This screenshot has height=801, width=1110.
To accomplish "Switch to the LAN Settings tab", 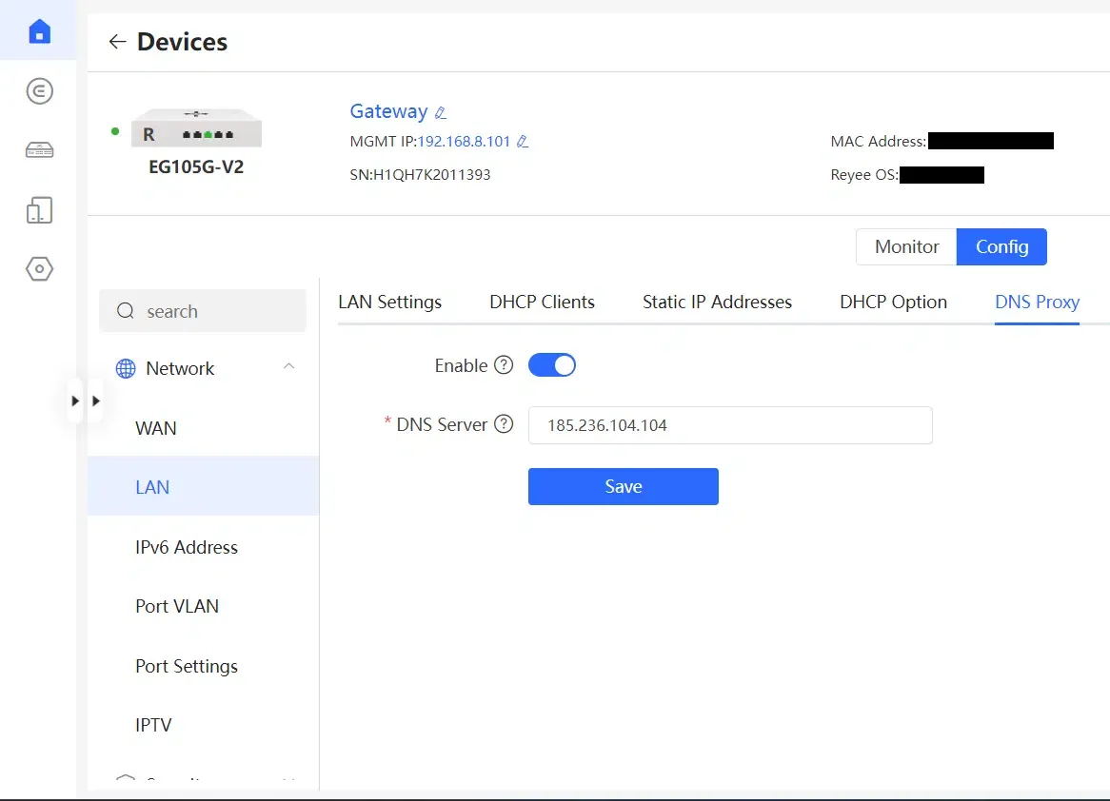I will [390, 303].
